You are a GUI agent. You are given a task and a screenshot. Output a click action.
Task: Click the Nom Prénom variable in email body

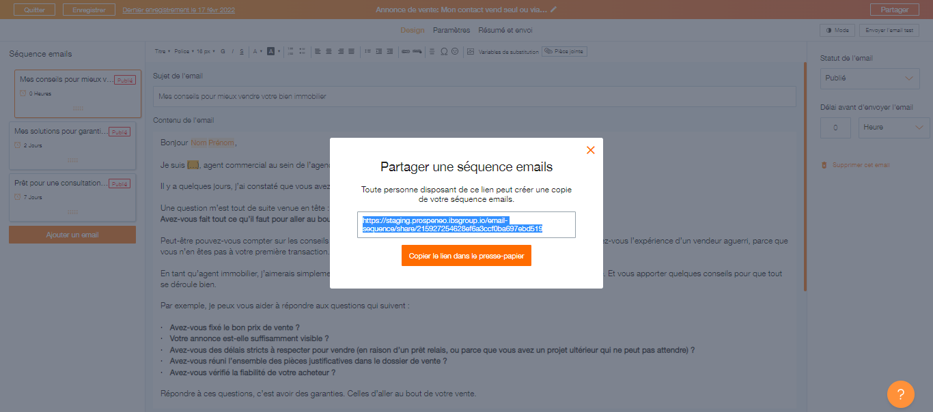(212, 143)
